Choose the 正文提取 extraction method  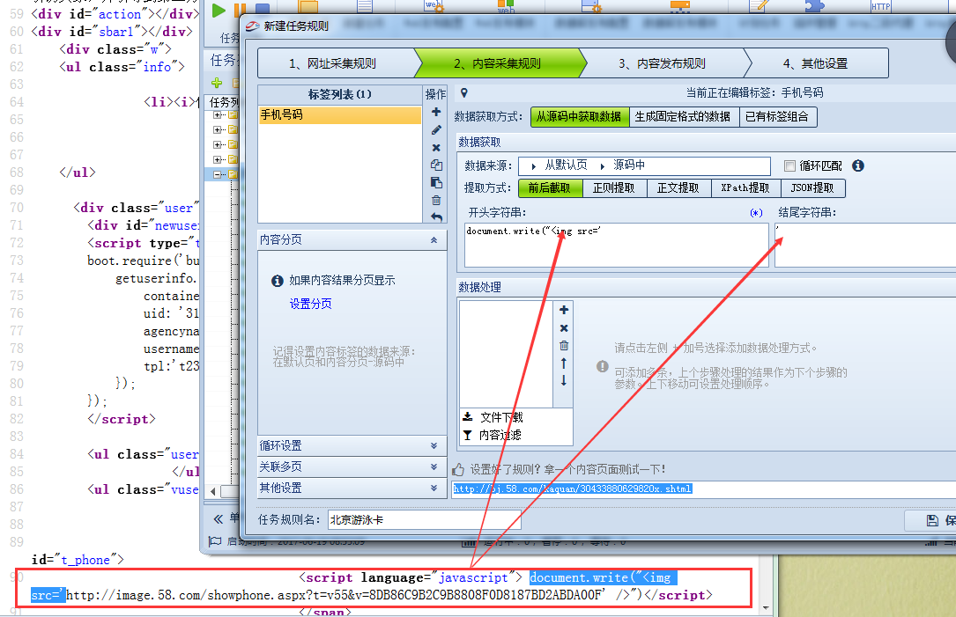point(678,188)
